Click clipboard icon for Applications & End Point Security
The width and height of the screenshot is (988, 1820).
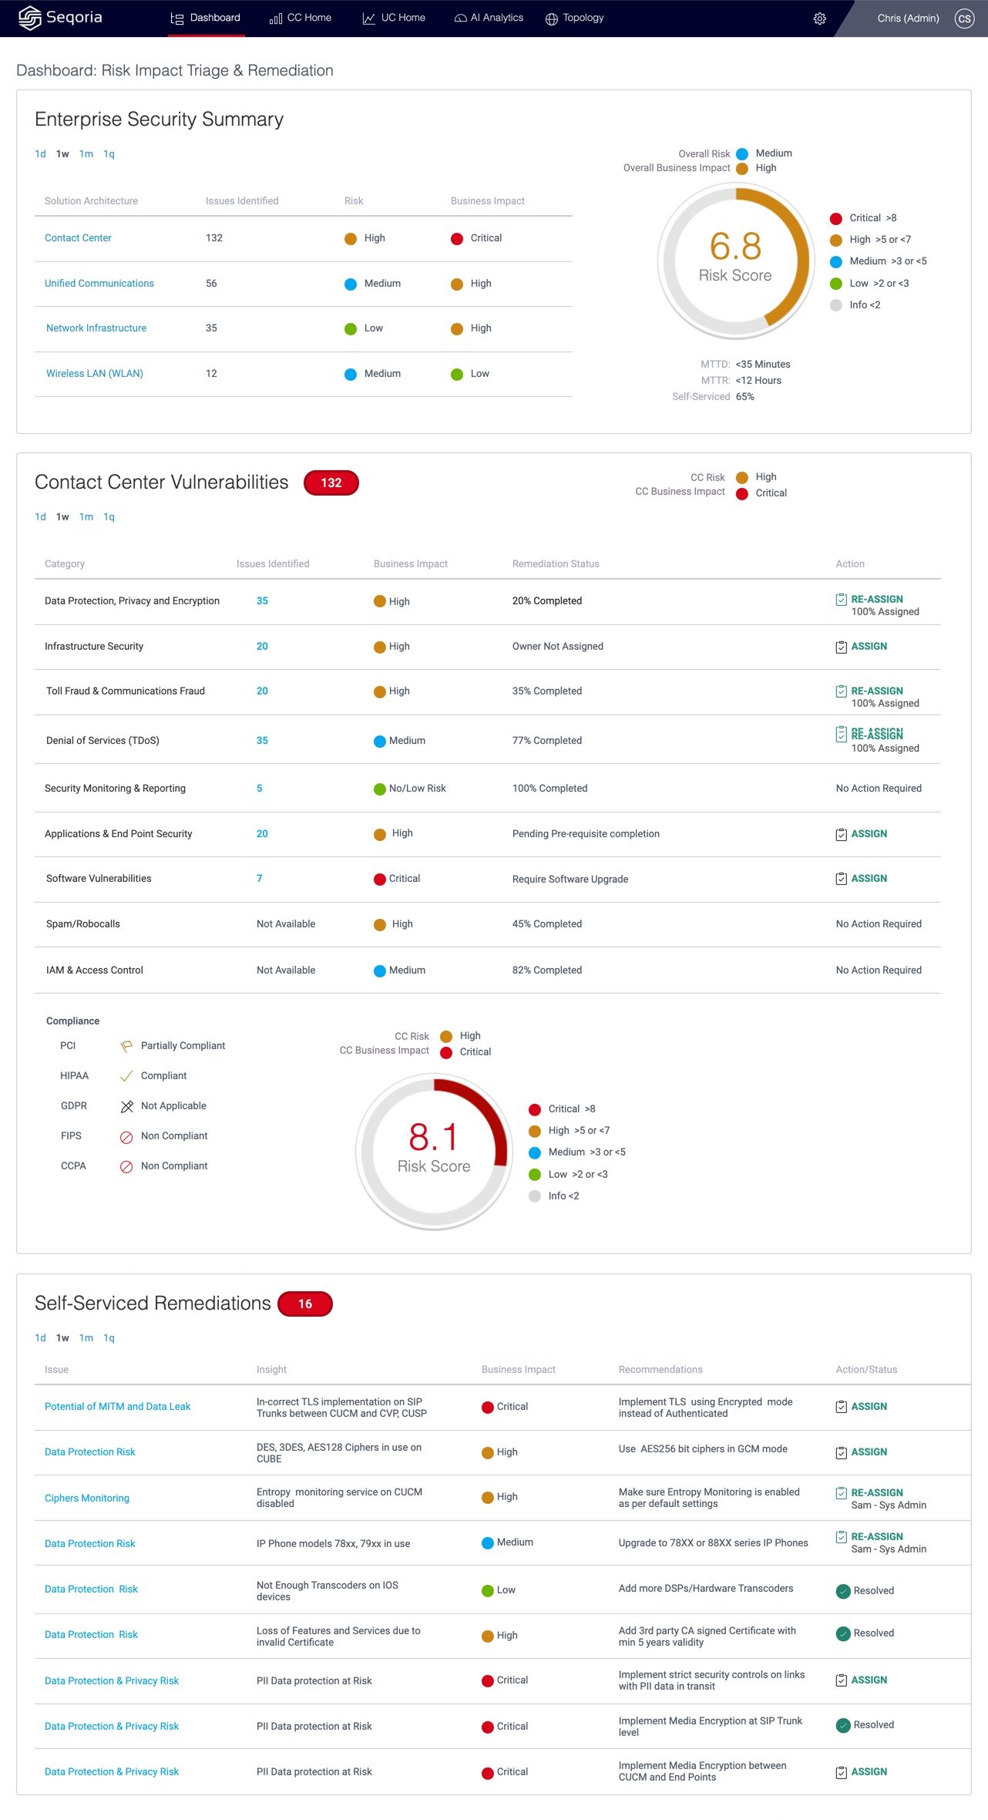click(842, 834)
